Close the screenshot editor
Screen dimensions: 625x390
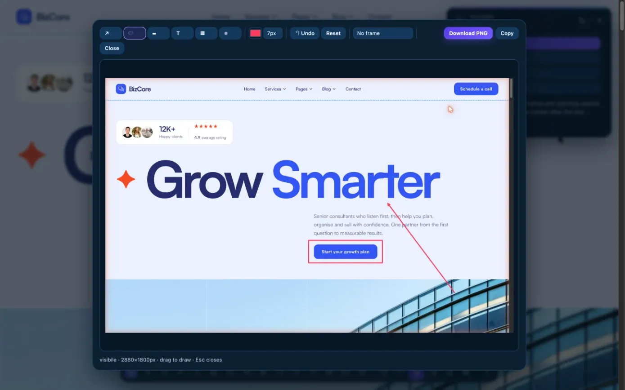[x=112, y=48]
